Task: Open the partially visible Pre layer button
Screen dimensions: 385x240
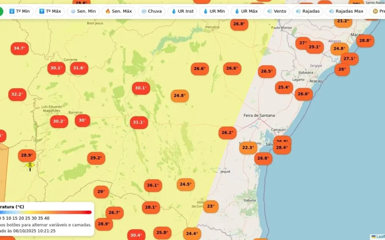Action: 377,11
